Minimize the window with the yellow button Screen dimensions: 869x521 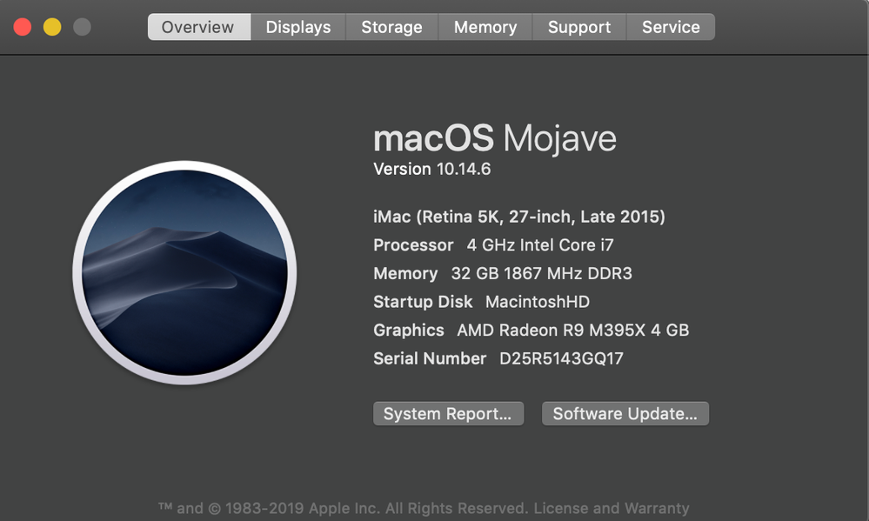[52, 27]
